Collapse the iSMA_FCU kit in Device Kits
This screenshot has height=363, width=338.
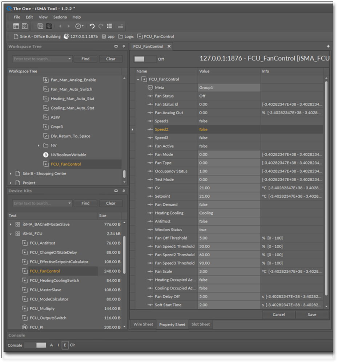pos(11,234)
